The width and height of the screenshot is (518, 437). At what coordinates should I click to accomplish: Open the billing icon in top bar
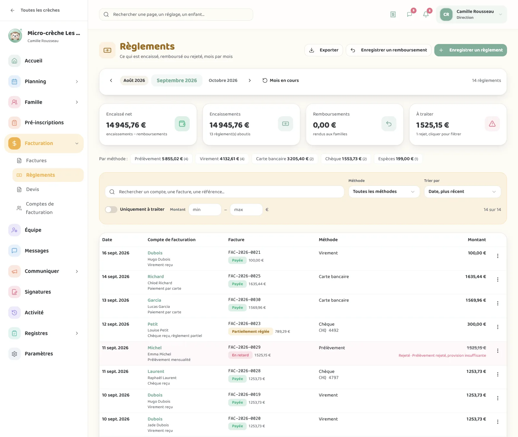393,15
